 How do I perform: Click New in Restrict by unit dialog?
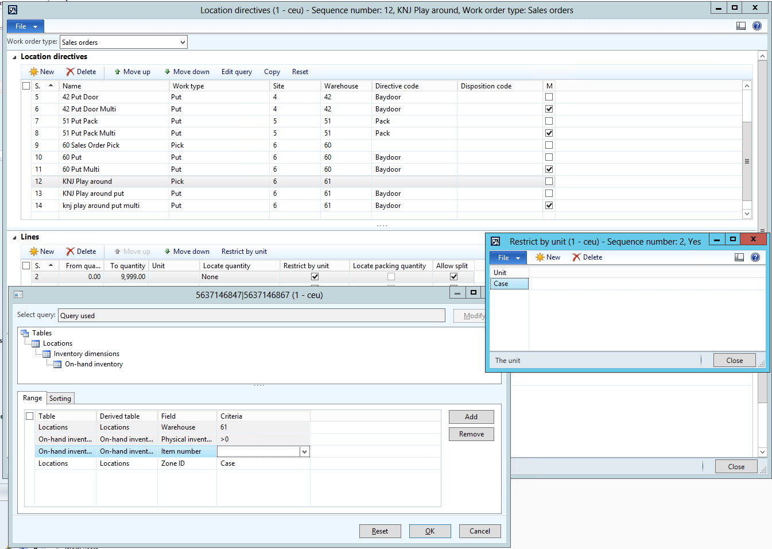[548, 257]
